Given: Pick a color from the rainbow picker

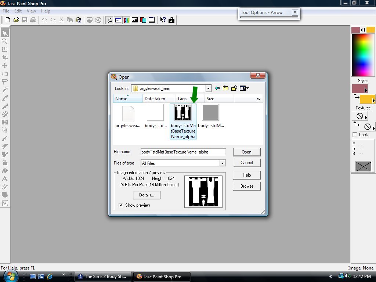Looking at the screenshot, I should click(363, 55).
